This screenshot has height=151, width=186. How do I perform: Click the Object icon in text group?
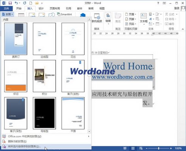pos(157,24)
